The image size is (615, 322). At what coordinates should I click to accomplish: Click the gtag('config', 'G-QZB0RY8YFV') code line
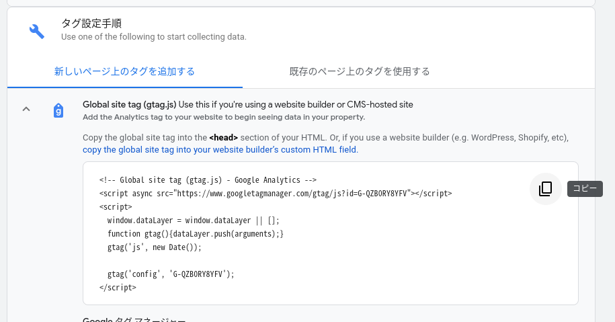click(171, 274)
